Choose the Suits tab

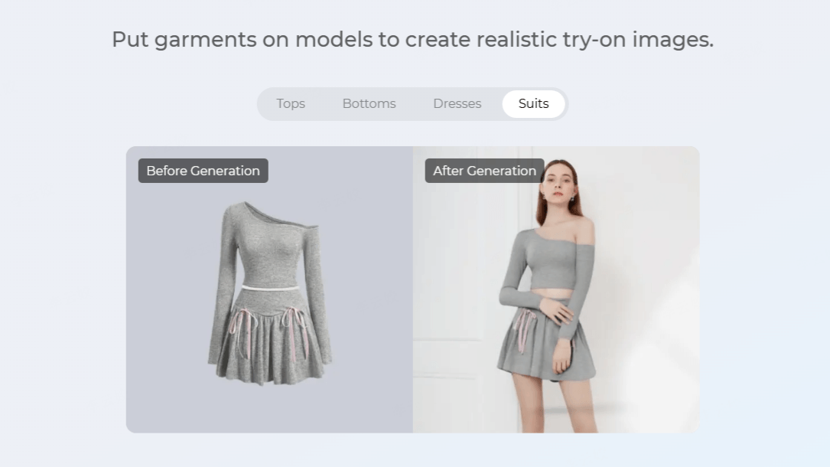(533, 104)
